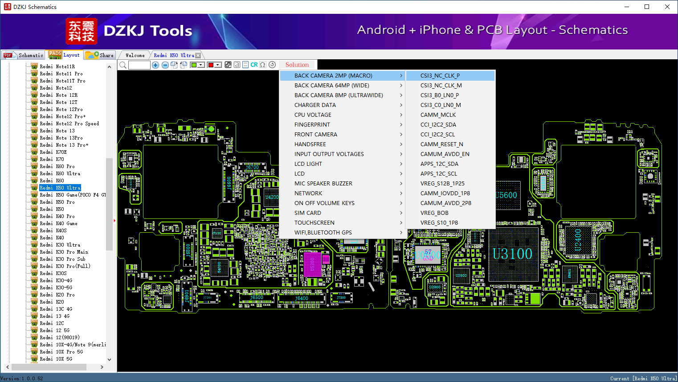
Task: Select CAMM_RESET_N signal
Action: [450, 144]
